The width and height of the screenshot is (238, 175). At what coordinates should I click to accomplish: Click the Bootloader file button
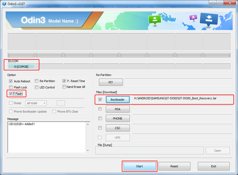(118, 100)
